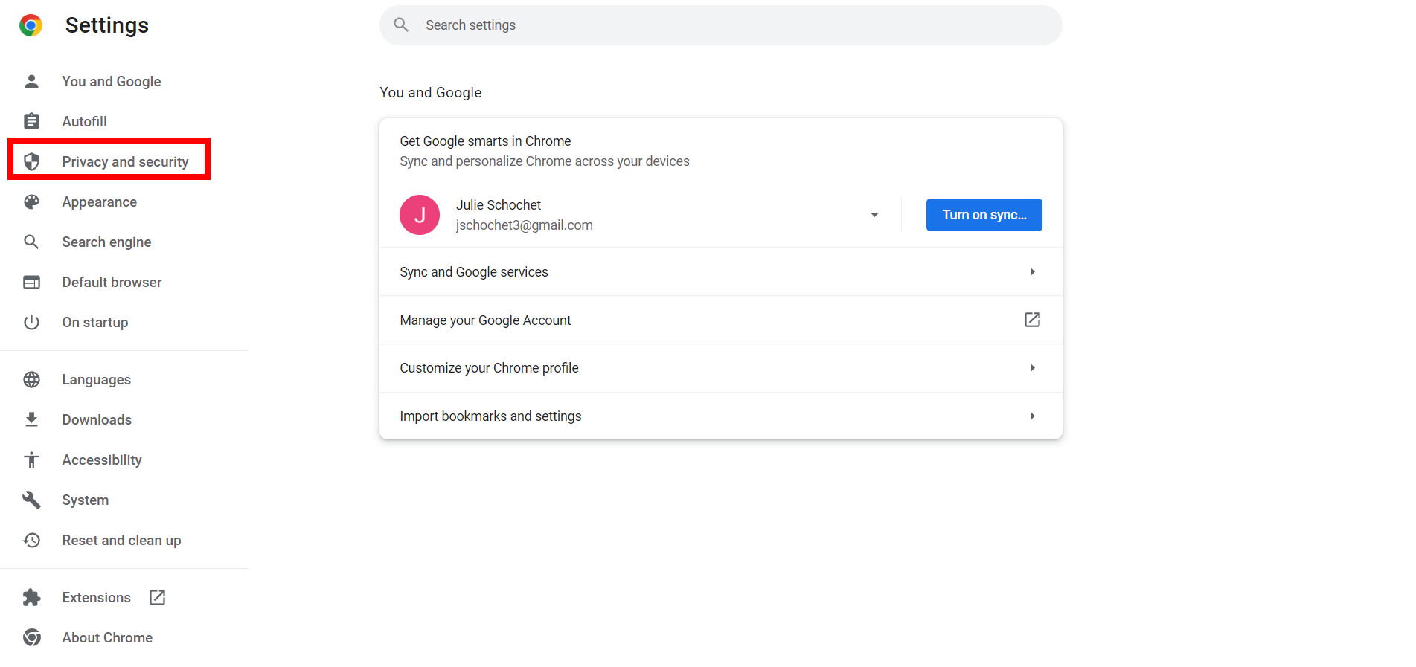Open System settings

click(85, 500)
